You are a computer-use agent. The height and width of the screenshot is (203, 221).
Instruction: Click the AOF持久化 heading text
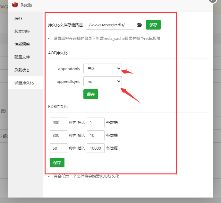pyautogui.click(x=58, y=53)
